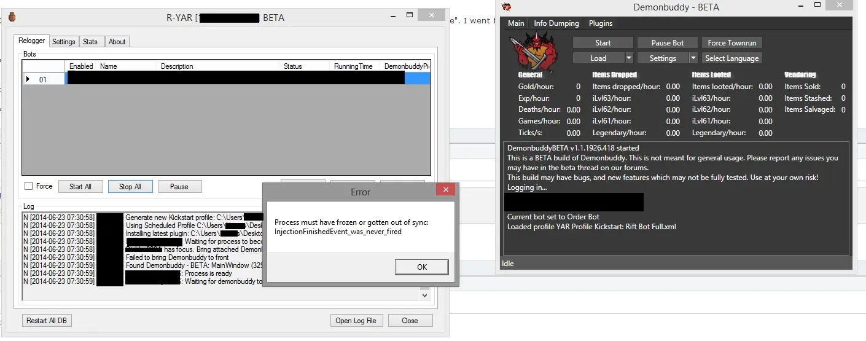
Task: Open the Plugins tab in Demonbuddy
Action: pos(600,23)
